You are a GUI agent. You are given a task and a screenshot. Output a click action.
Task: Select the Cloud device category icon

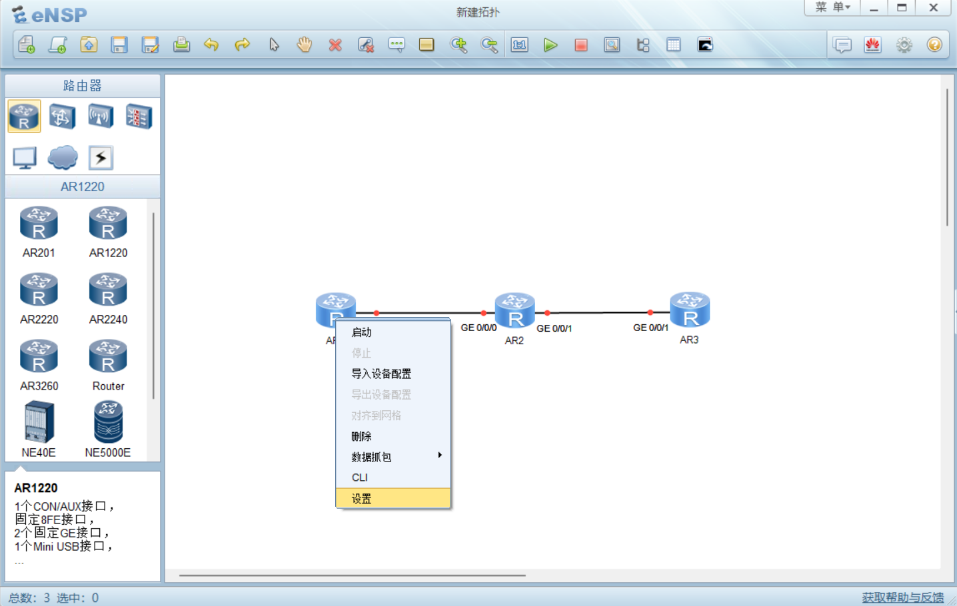coord(63,158)
